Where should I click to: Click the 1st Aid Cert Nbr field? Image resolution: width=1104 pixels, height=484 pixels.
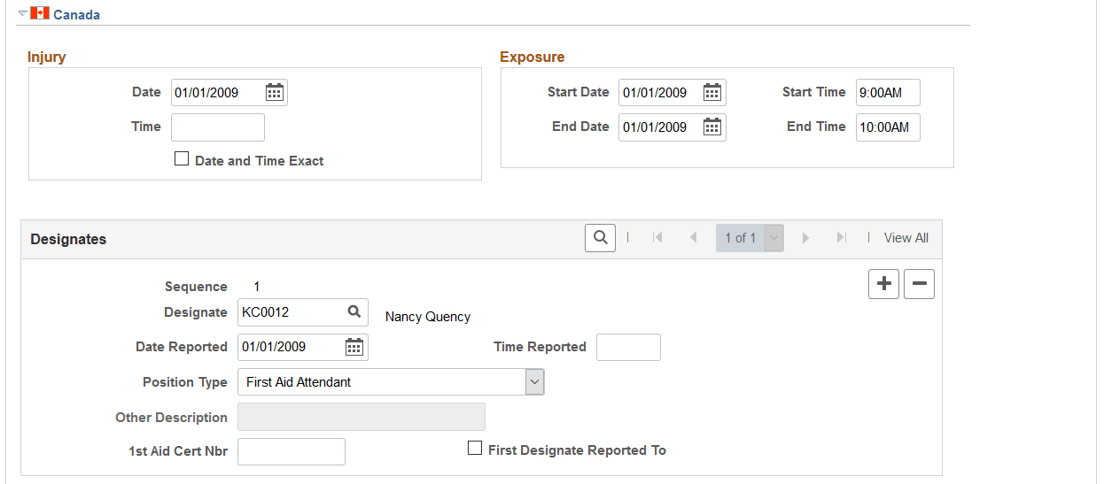tap(291, 451)
